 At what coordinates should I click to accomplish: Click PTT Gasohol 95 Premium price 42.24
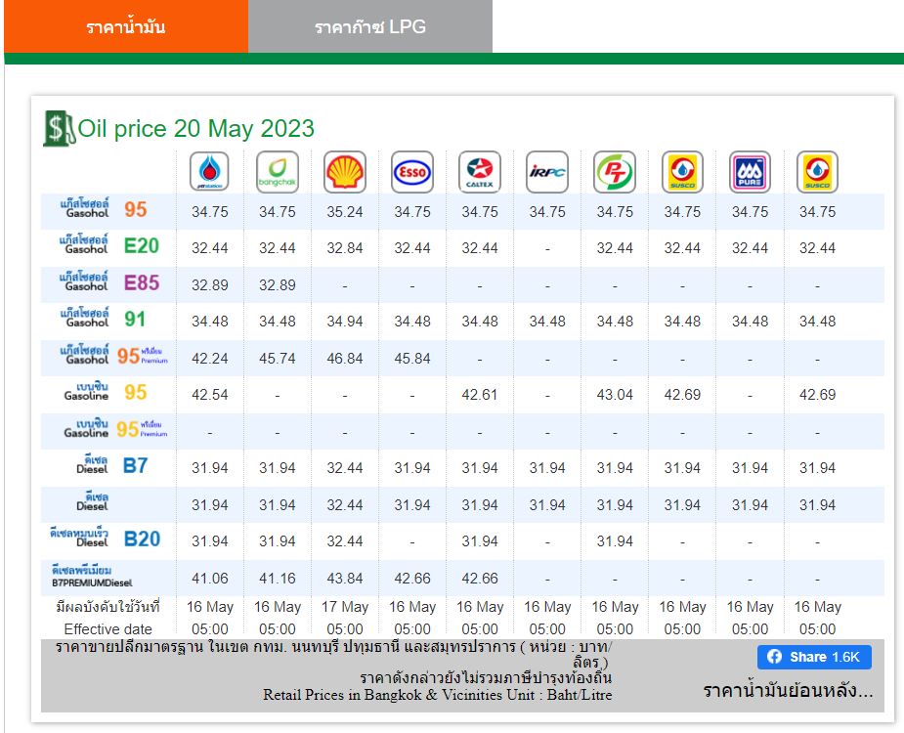pos(210,358)
